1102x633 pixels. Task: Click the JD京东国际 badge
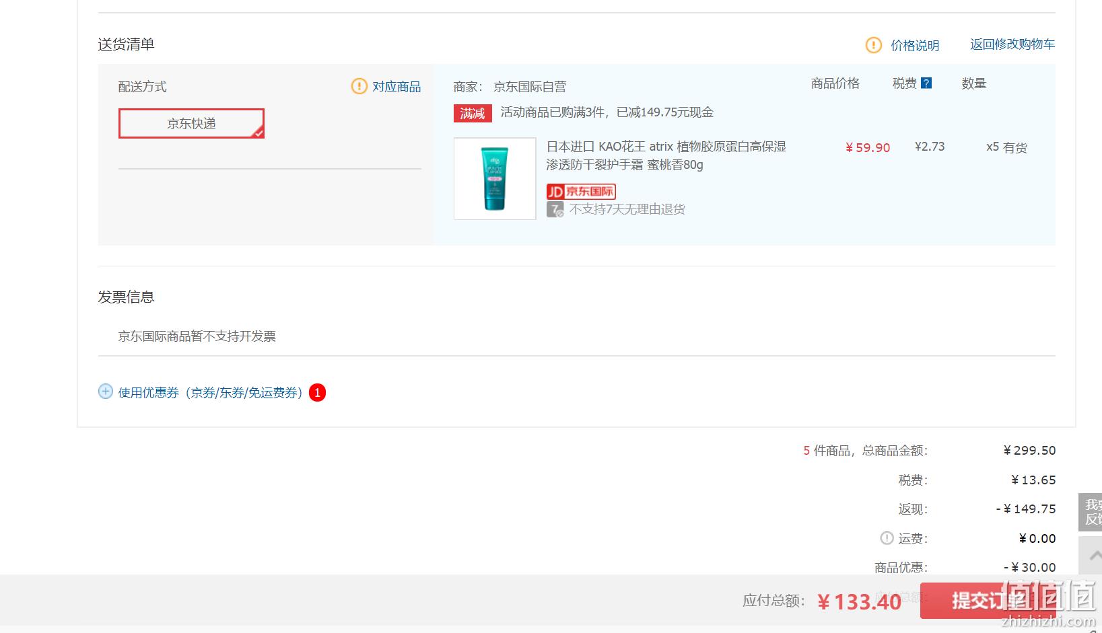click(581, 192)
